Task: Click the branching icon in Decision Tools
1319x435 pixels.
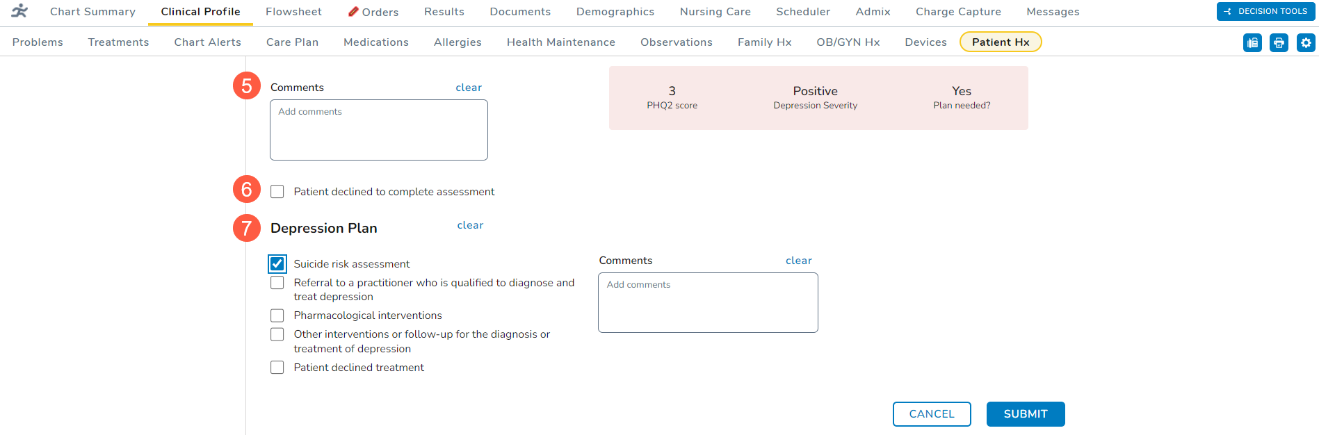Action: [1227, 12]
